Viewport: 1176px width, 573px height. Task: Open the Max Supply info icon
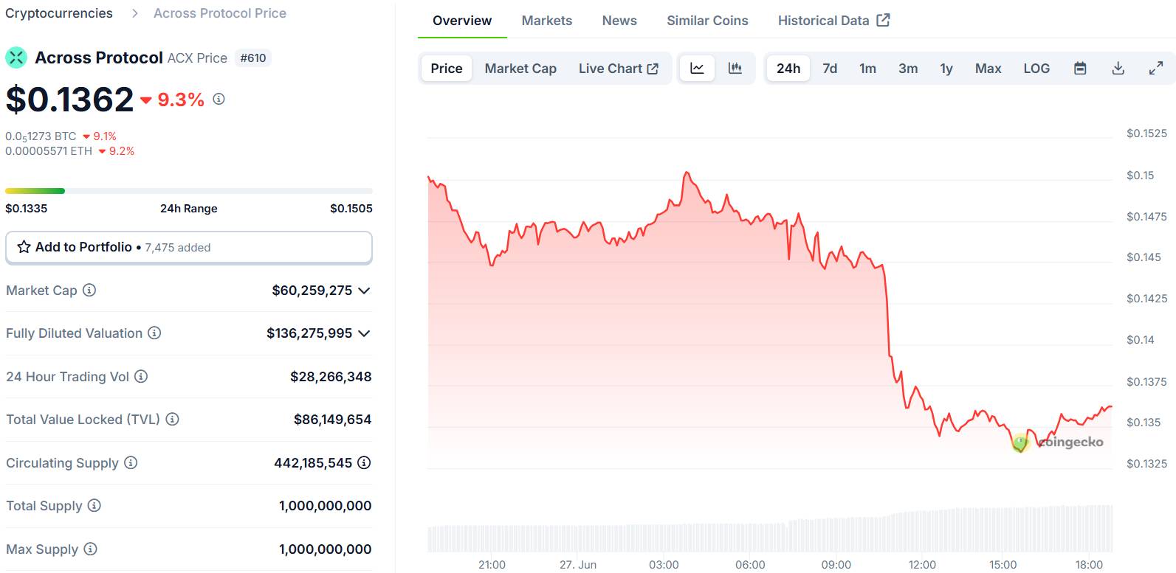tap(90, 549)
